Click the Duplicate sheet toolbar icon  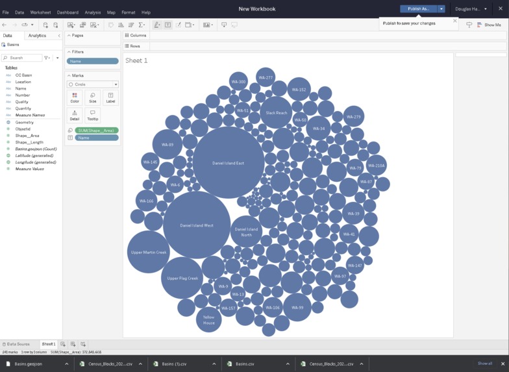pos(83,25)
